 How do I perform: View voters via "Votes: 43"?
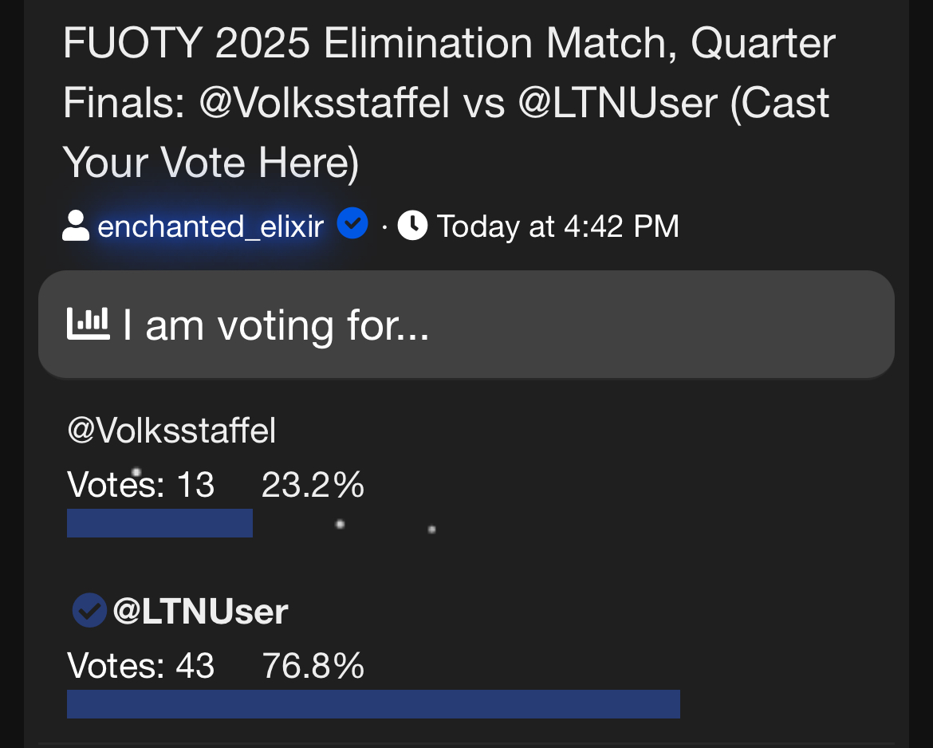point(141,666)
